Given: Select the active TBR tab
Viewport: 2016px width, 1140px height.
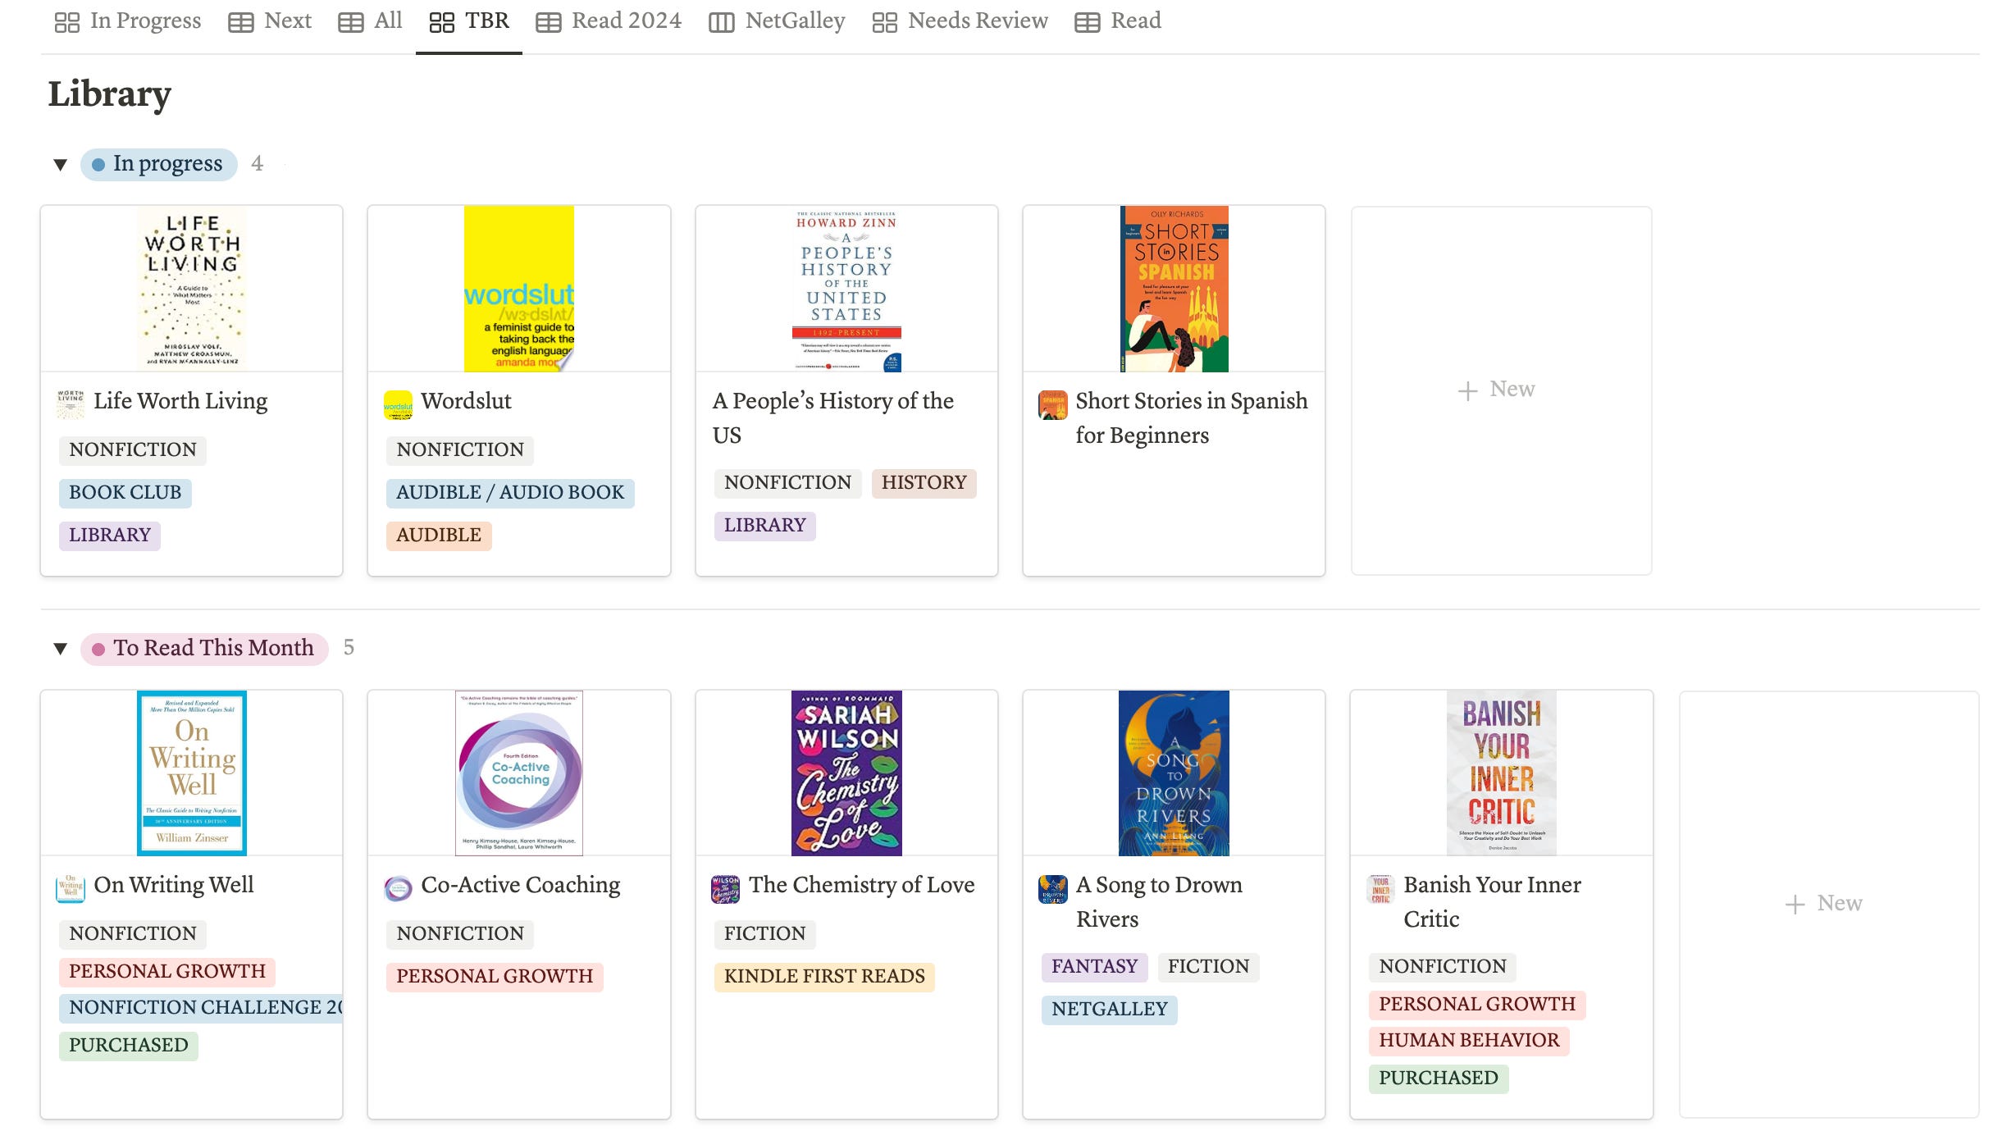Looking at the screenshot, I should [469, 21].
